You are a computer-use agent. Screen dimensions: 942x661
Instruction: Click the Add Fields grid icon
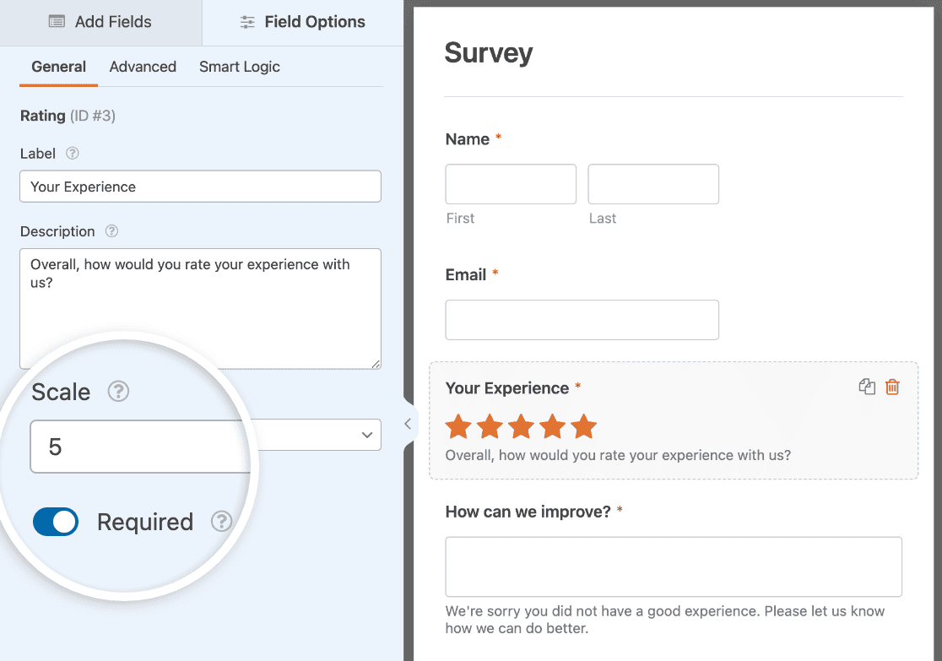pos(55,21)
